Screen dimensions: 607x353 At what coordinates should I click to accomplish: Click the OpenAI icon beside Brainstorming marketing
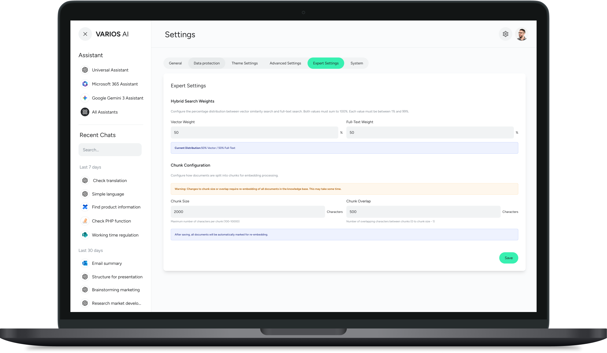click(x=85, y=290)
